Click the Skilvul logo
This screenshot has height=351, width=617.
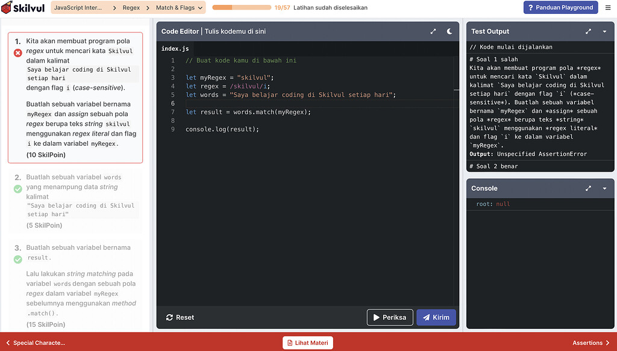[x=23, y=8]
